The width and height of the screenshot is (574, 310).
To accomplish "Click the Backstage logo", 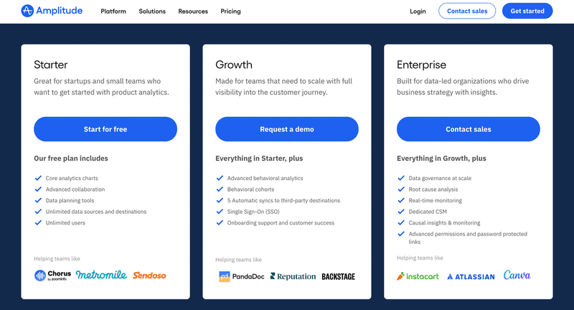I will (338, 276).
